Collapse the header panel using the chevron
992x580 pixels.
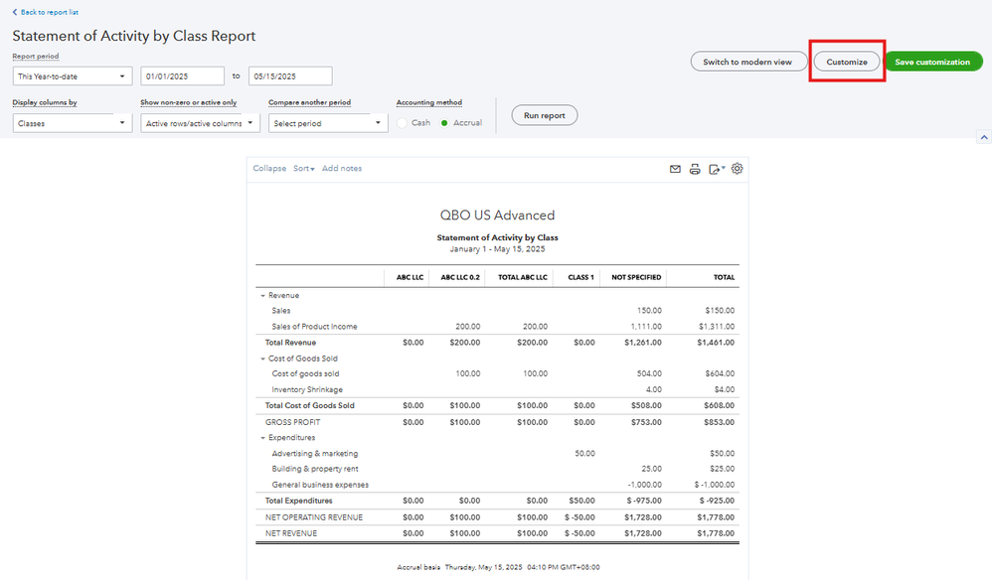984,136
